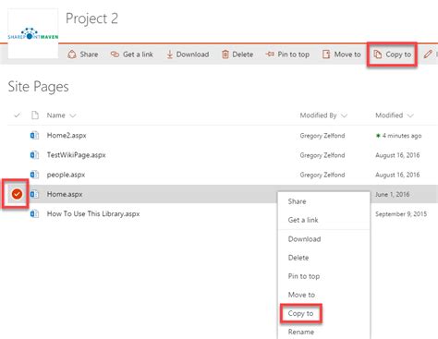
Task: Click the Move to label in toolbar
Action: (347, 54)
